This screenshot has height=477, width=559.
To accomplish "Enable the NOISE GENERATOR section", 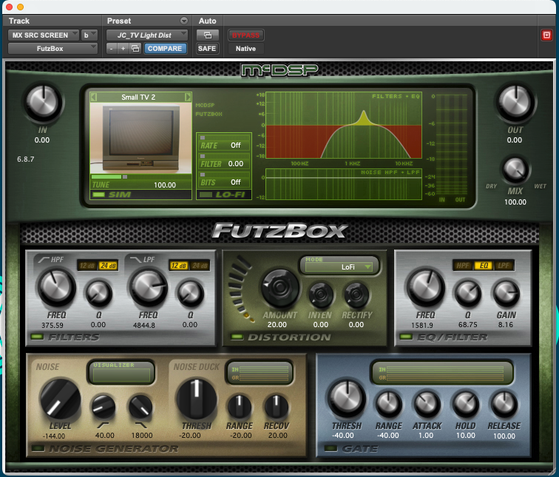I will [38, 448].
